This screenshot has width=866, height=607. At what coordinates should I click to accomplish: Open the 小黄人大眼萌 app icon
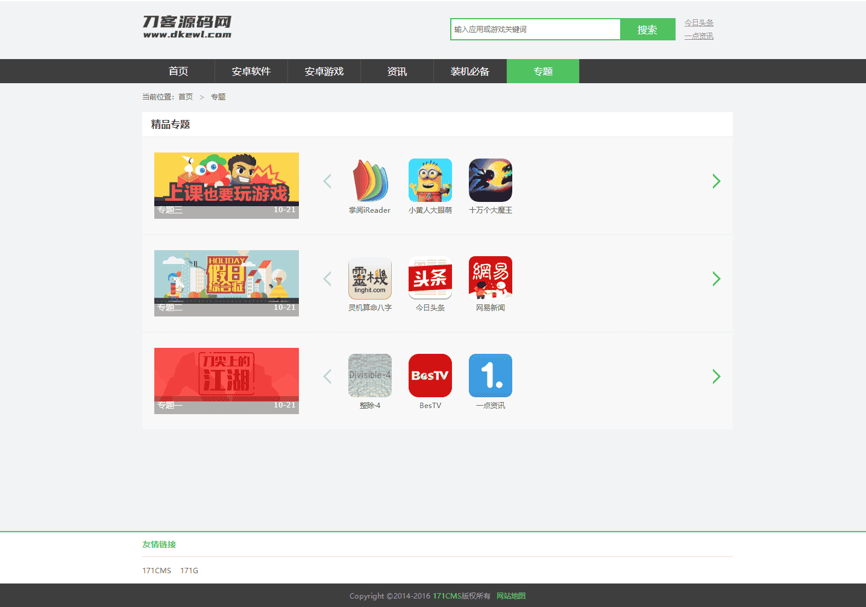(430, 180)
